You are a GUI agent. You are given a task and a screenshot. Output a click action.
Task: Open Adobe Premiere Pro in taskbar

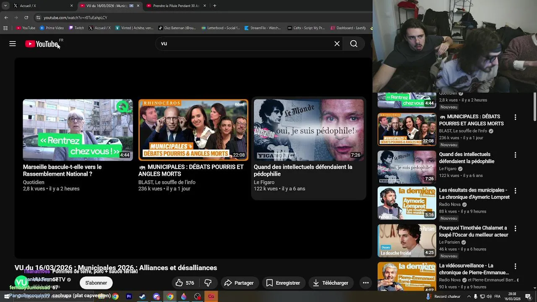coord(129,297)
